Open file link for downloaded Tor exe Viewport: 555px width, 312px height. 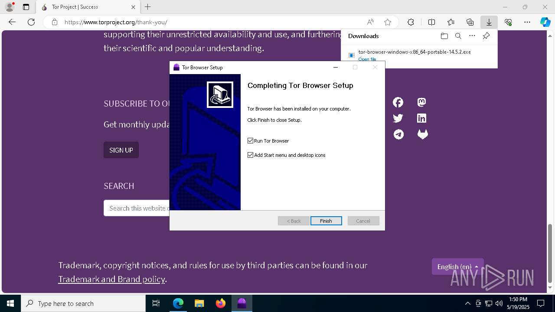367,59
